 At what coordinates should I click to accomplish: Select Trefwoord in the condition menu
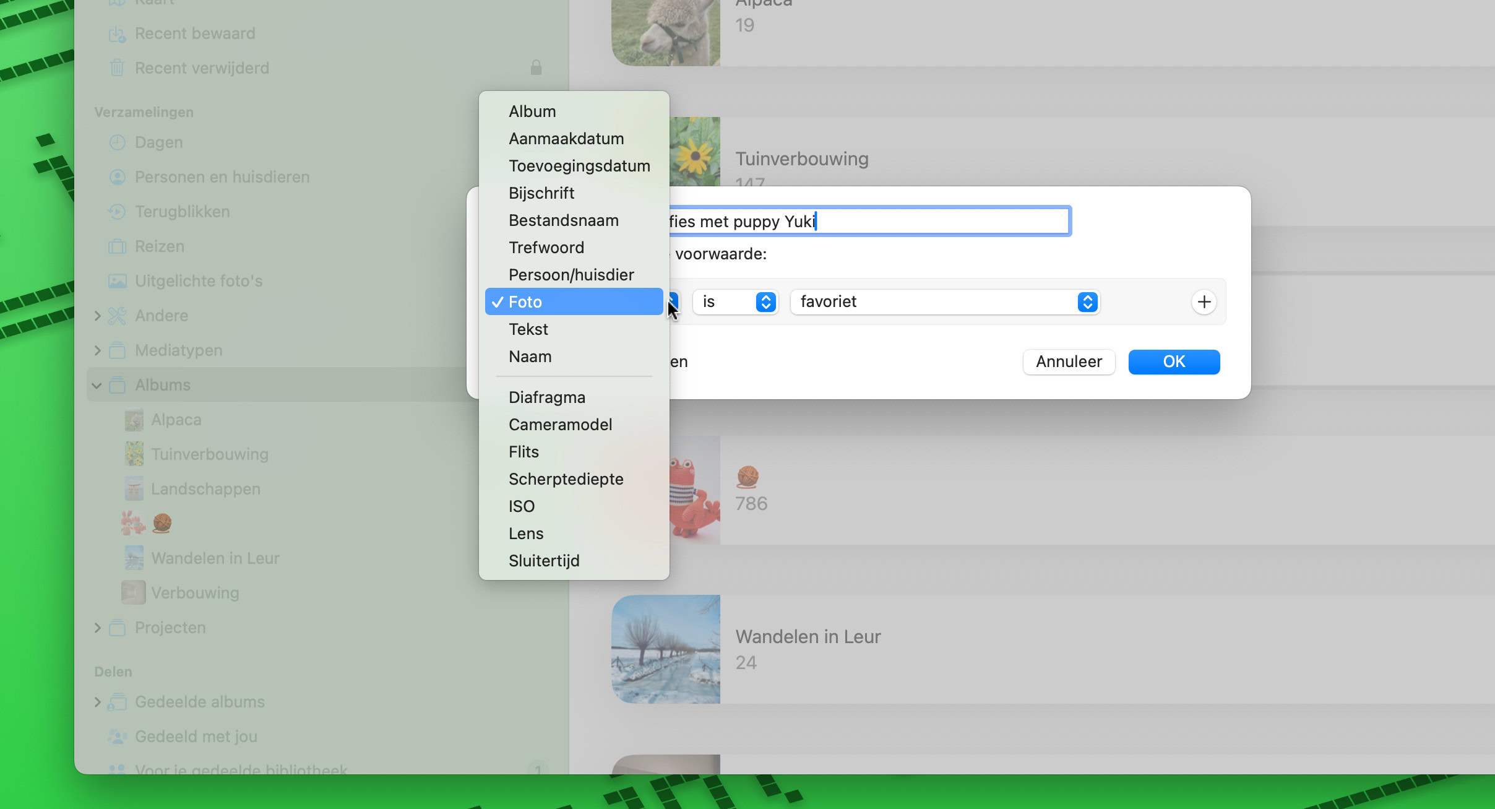[546, 248]
